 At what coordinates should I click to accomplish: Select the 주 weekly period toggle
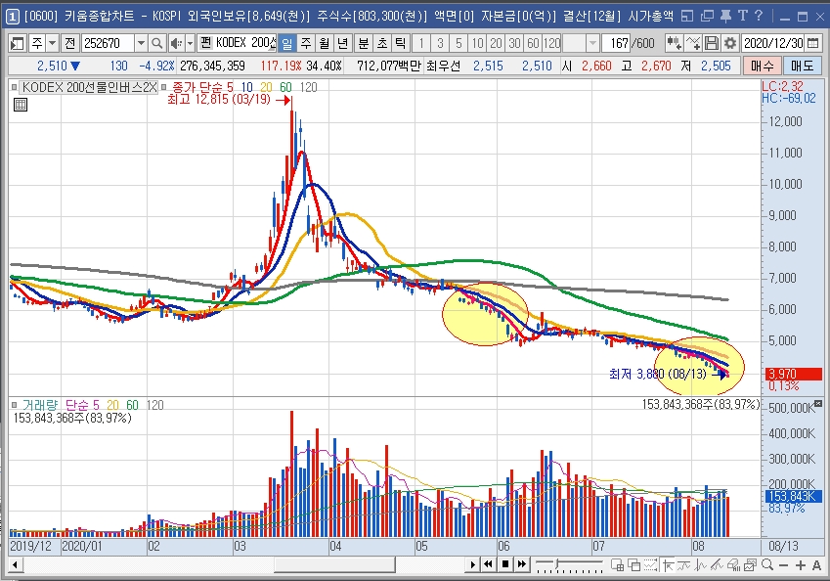point(306,43)
